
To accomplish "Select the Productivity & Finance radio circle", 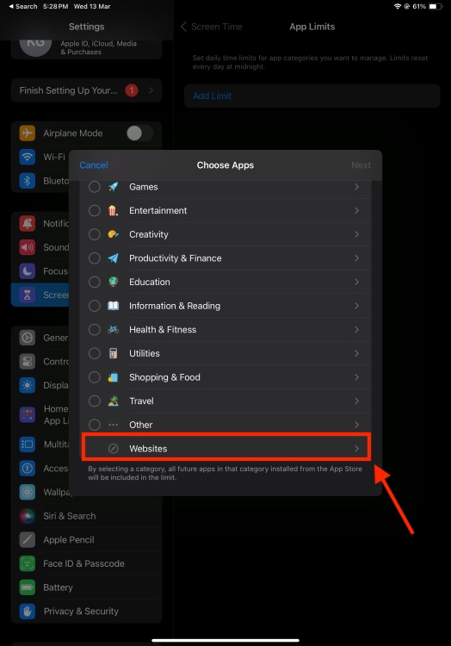I will tap(94, 258).
